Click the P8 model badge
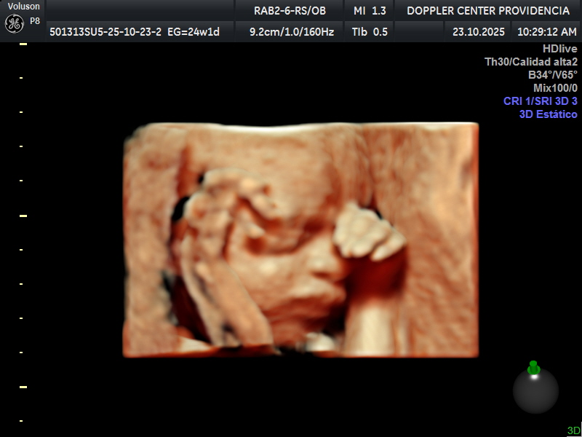 point(35,21)
